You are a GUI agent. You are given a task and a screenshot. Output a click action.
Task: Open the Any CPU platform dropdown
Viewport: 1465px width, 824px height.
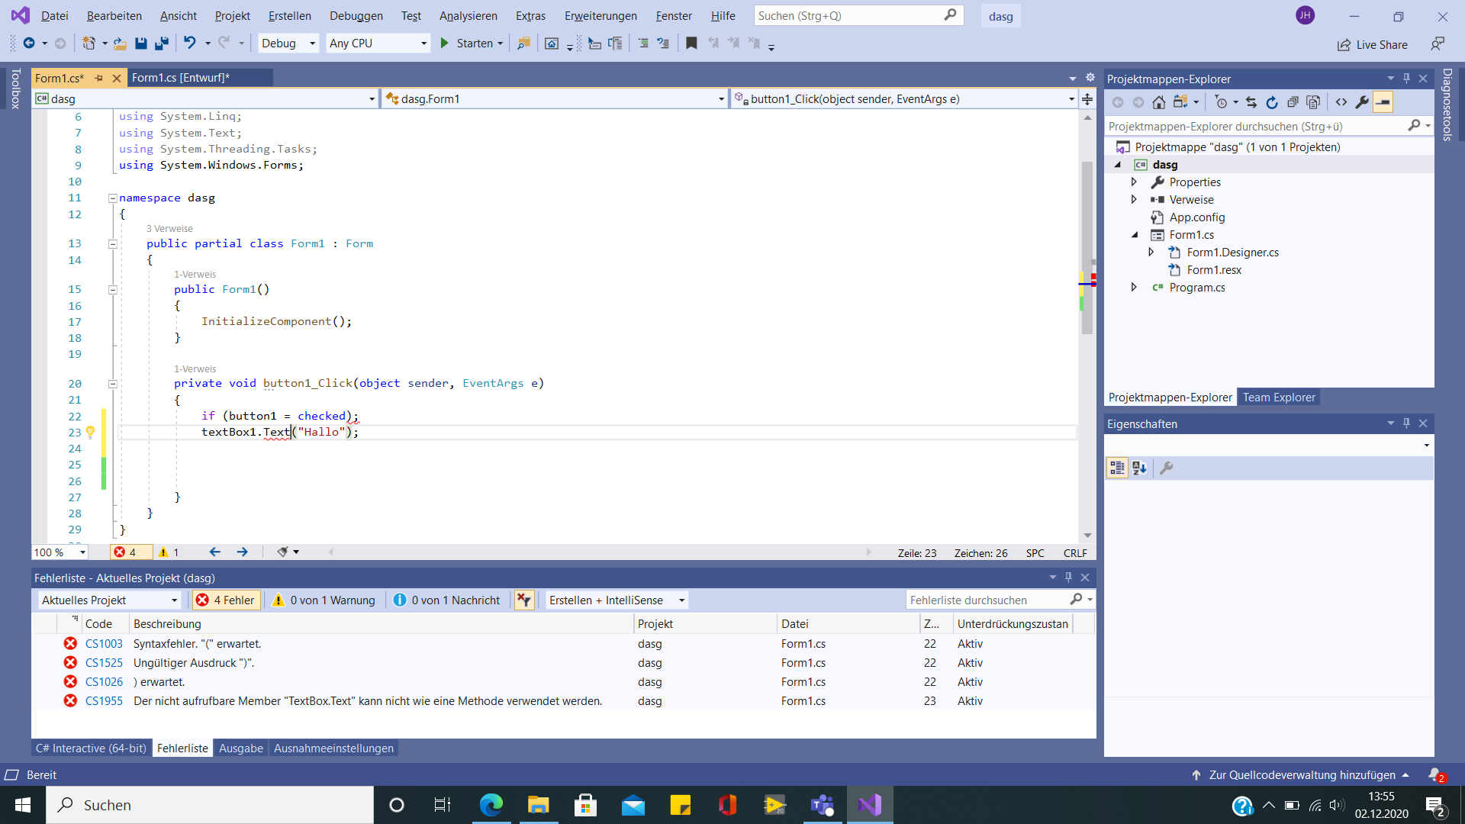click(378, 43)
